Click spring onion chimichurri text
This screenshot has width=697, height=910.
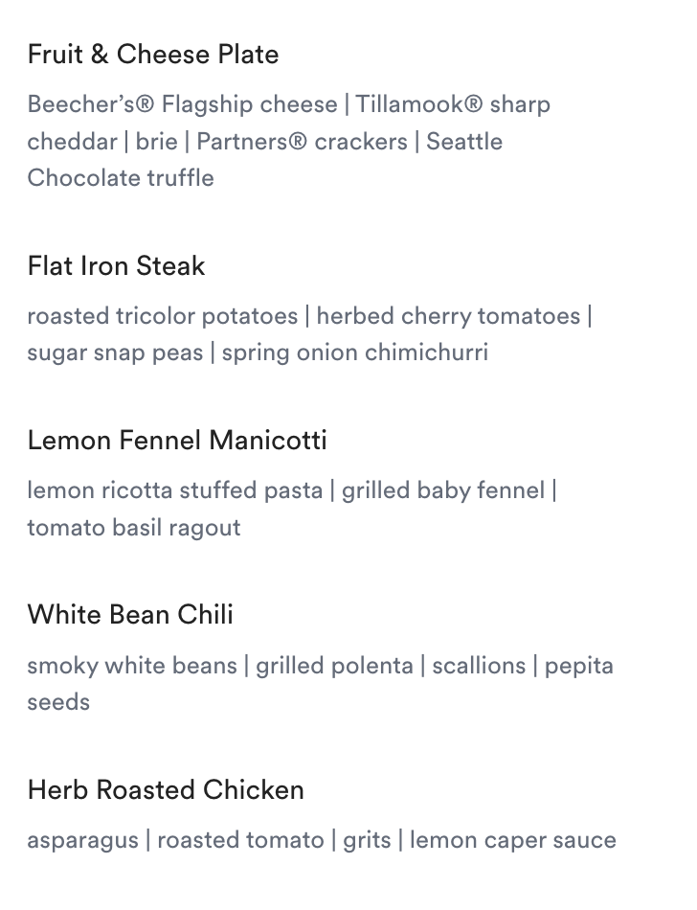[355, 353]
